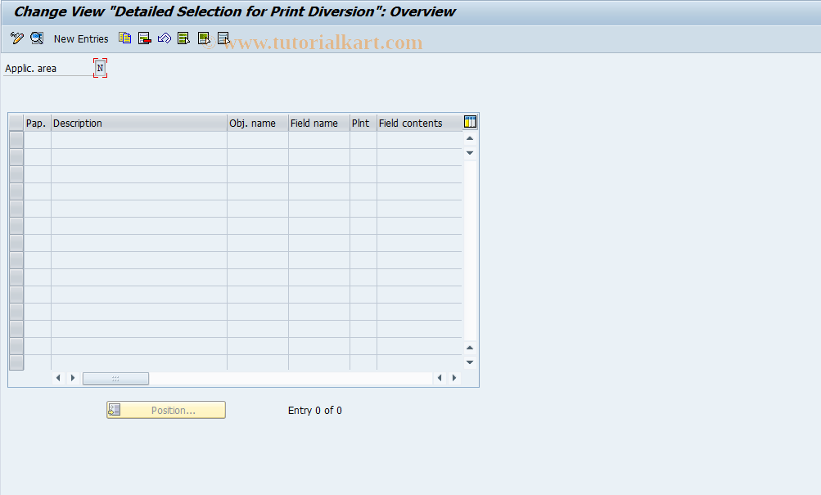
Task: Click the Description column header
Action: [x=139, y=123]
